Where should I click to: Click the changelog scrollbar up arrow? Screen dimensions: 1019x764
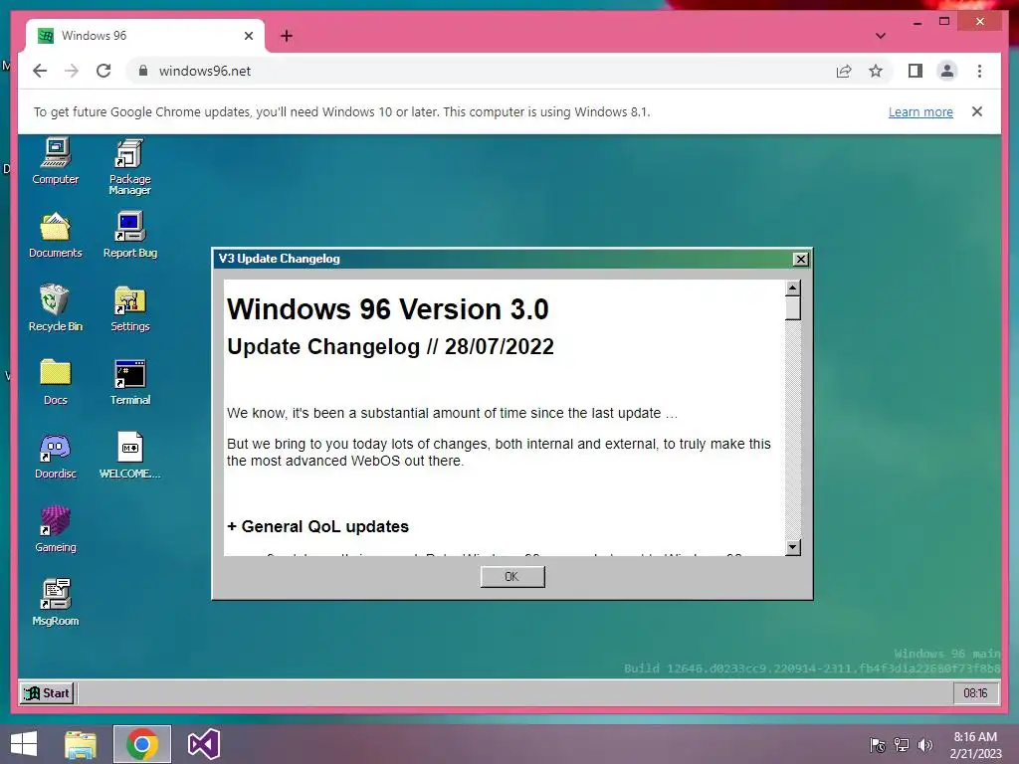pyautogui.click(x=792, y=287)
